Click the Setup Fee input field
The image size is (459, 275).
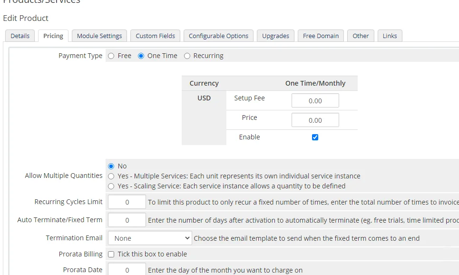(x=315, y=100)
